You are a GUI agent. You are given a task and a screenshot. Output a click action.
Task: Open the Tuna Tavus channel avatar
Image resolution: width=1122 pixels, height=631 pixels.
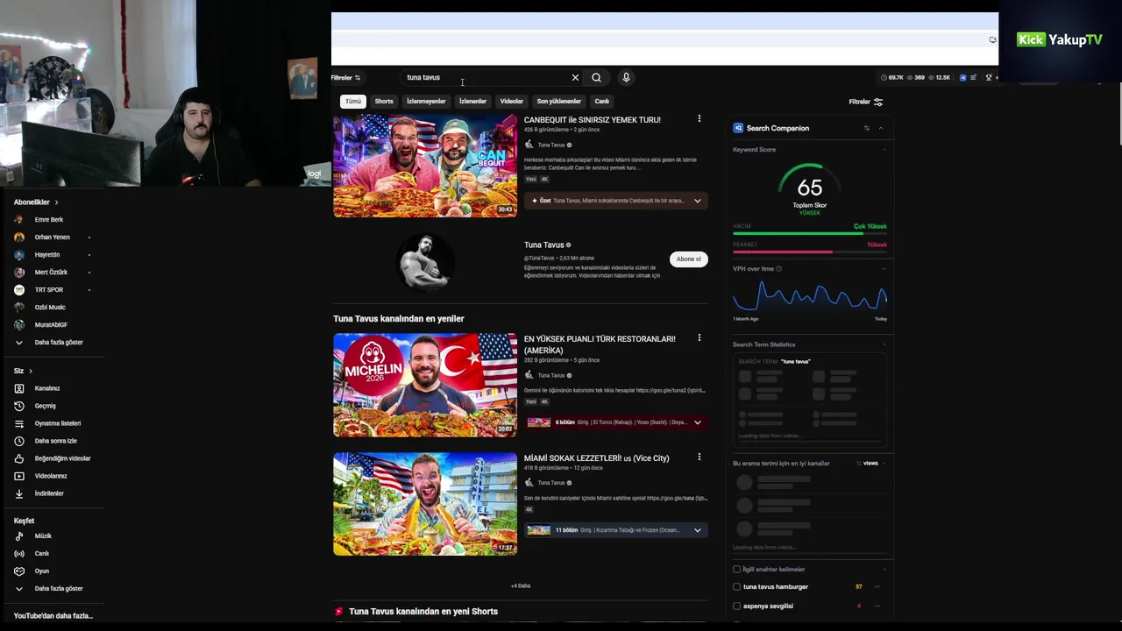pos(425,261)
